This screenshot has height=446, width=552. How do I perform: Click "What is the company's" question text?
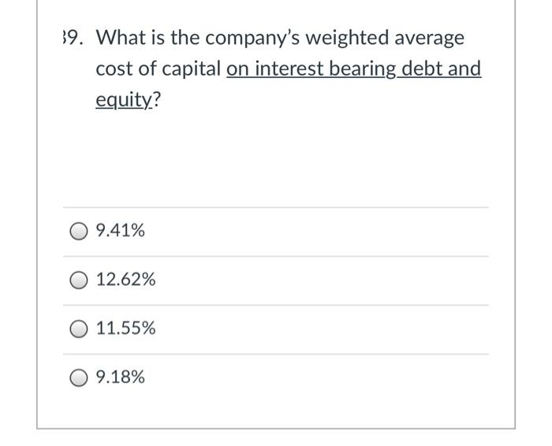[198, 38]
